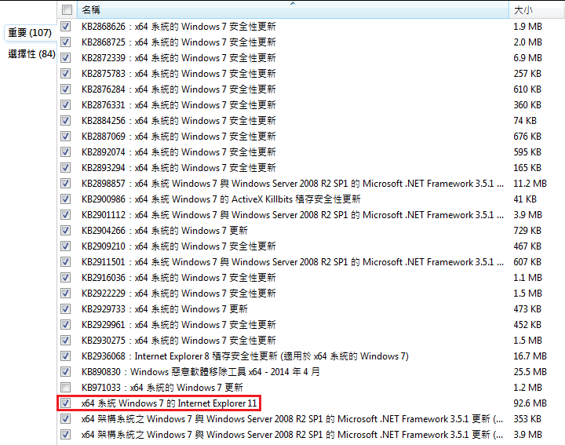Click the 74 KB size value
565x445 pixels.
[525, 120]
